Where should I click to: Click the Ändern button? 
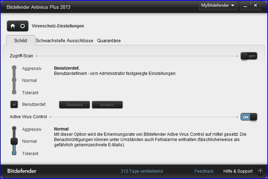(x=107, y=105)
